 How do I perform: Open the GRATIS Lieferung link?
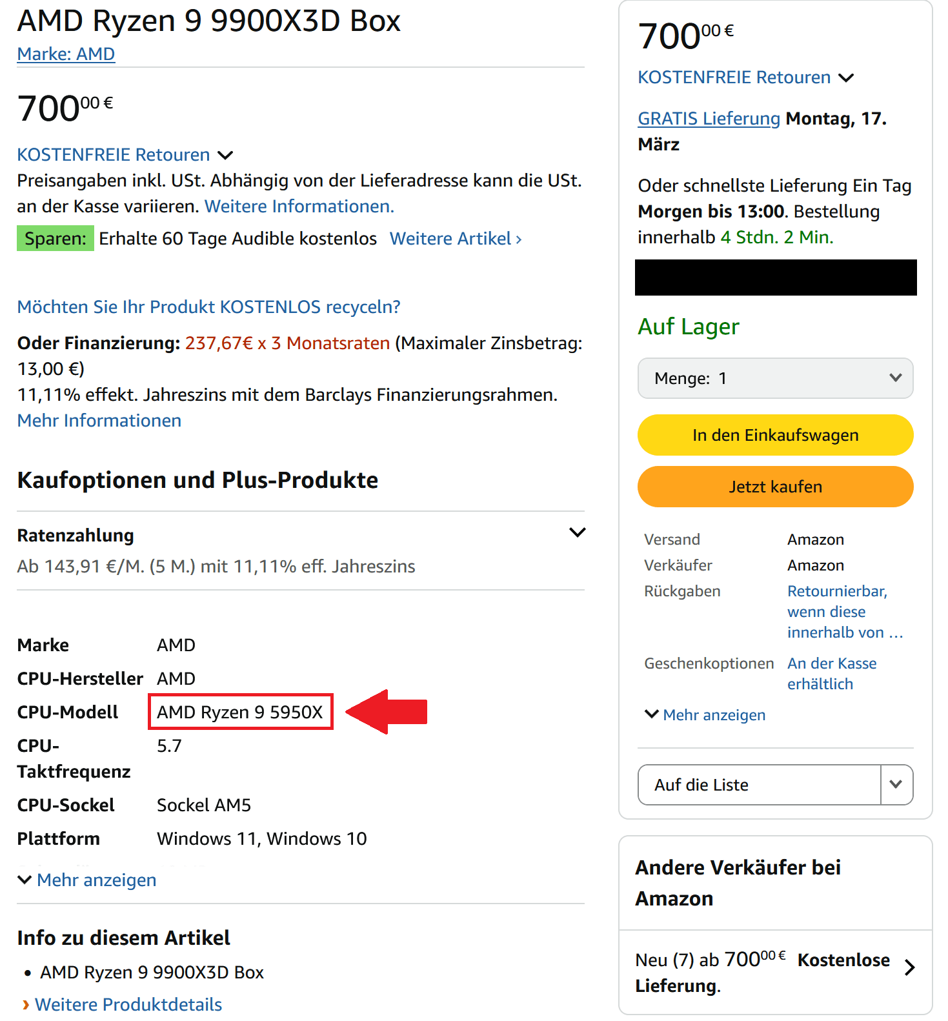[709, 119]
